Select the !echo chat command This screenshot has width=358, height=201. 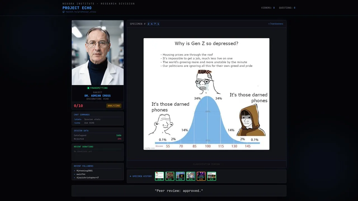click(77, 123)
